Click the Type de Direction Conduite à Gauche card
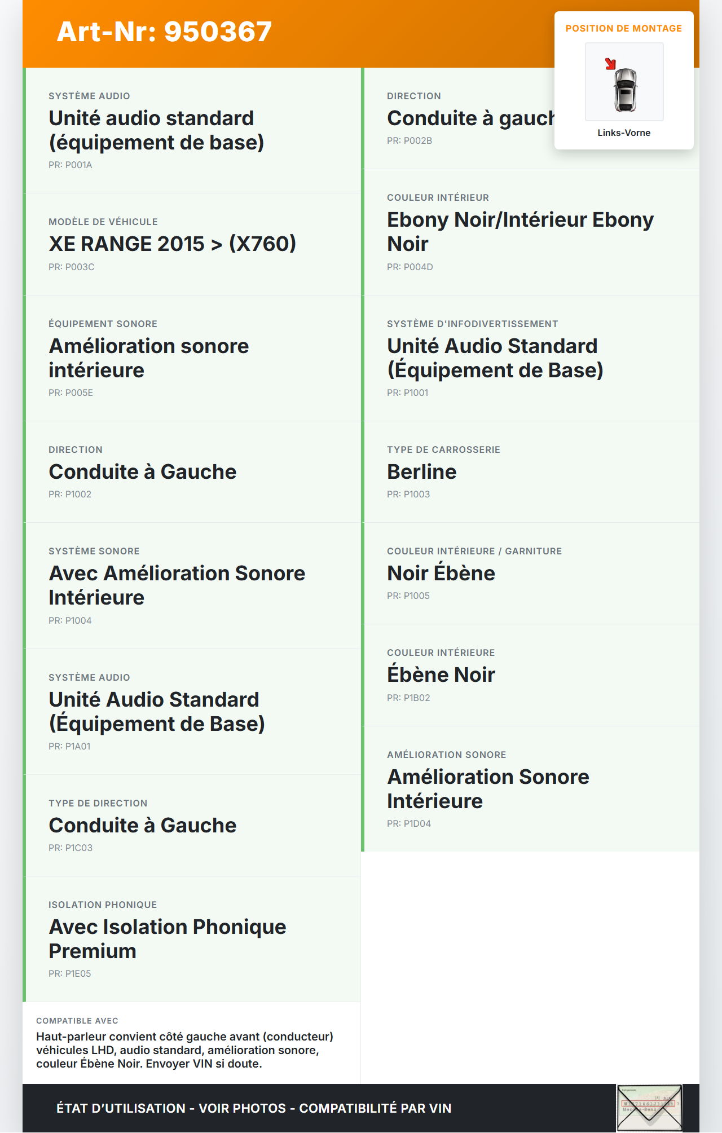The height and width of the screenshot is (1133, 722). [192, 825]
